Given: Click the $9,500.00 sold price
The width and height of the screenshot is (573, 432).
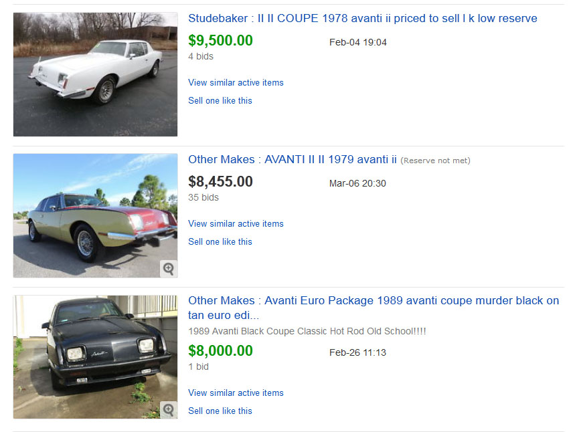Looking at the screenshot, I should coord(220,41).
